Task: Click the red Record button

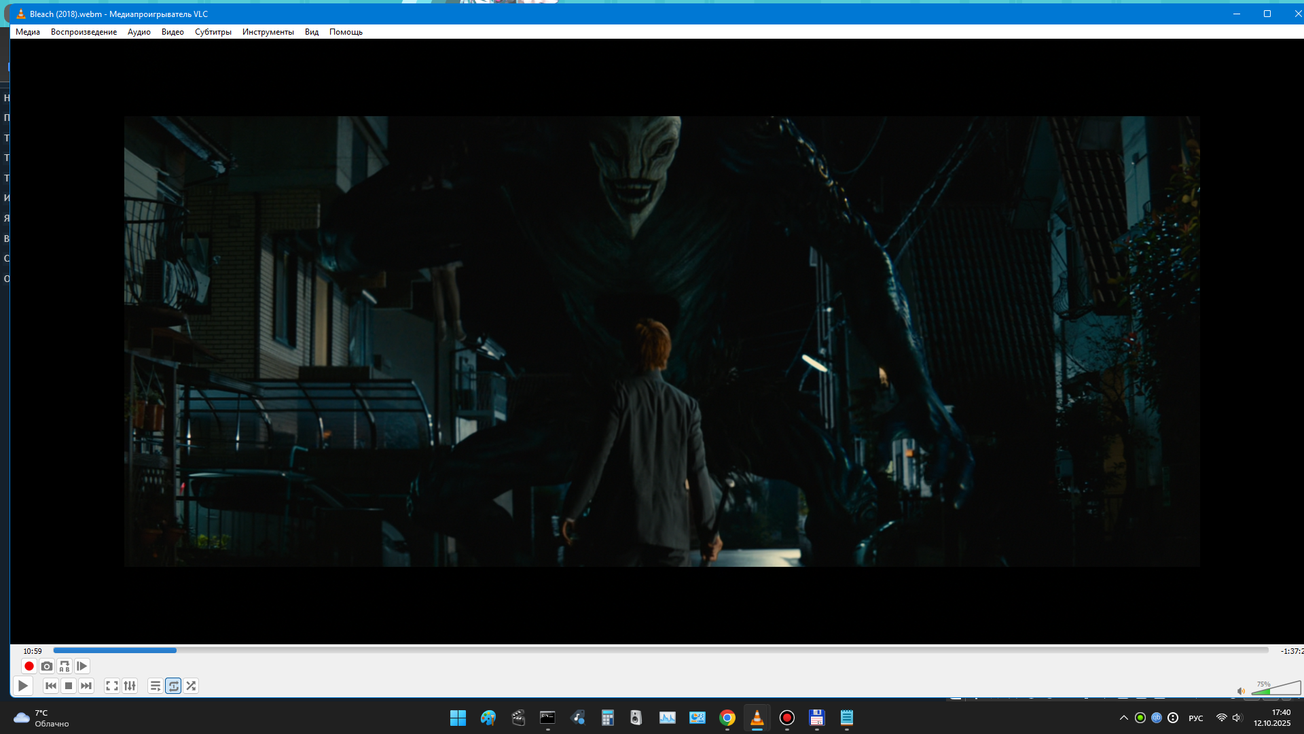Action: click(x=29, y=666)
